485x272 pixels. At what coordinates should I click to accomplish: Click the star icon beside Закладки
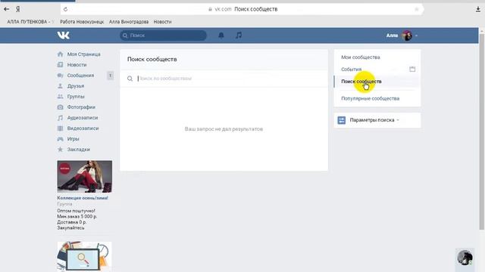(60, 150)
